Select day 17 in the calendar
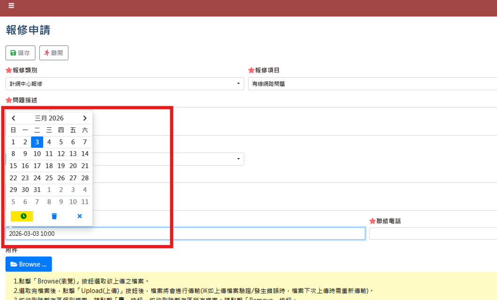The image size is (497, 300). (37, 166)
